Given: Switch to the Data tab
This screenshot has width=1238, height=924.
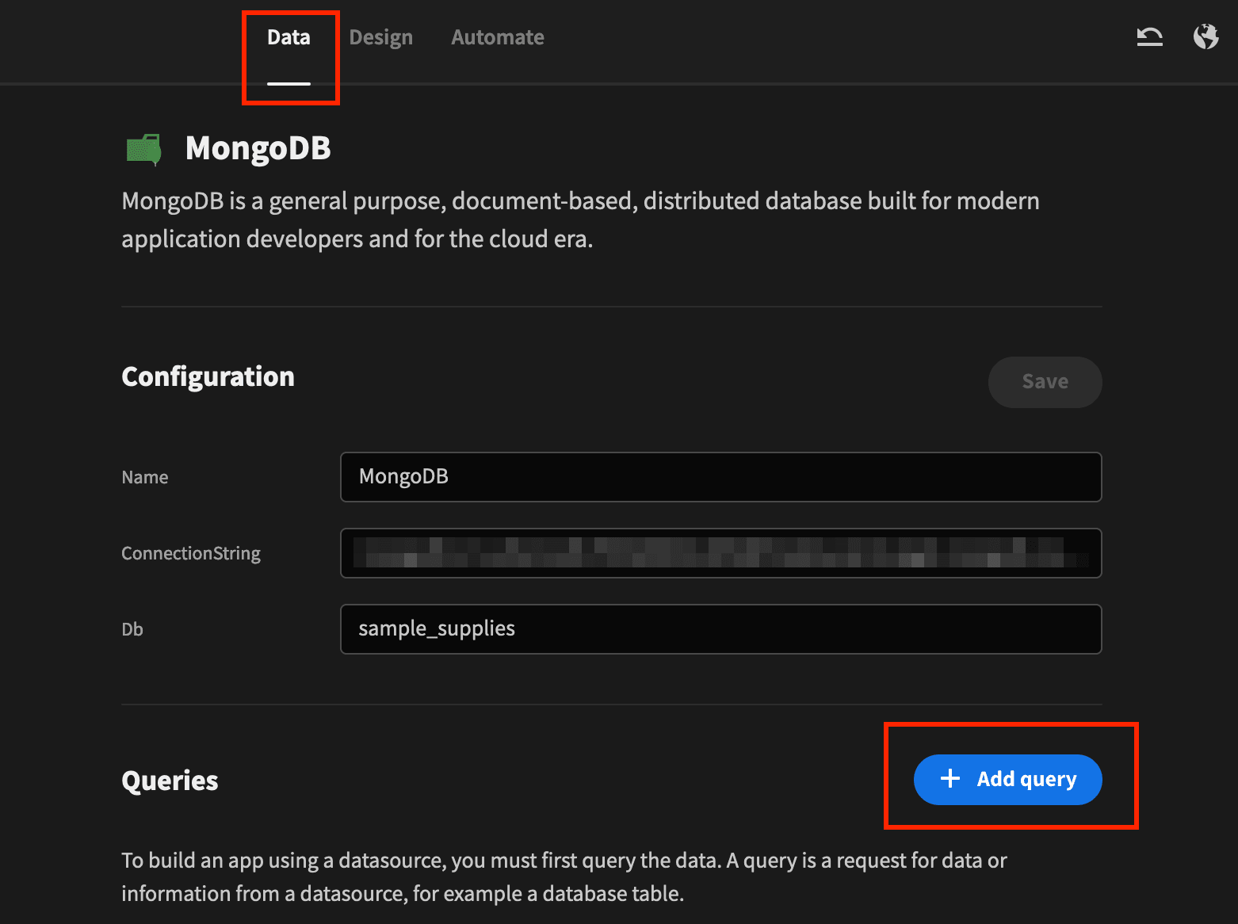Looking at the screenshot, I should [288, 37].
